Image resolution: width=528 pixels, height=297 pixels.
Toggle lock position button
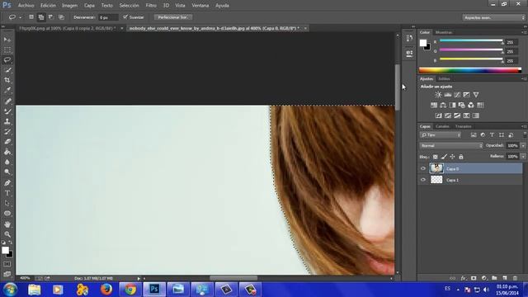(453, 157)
